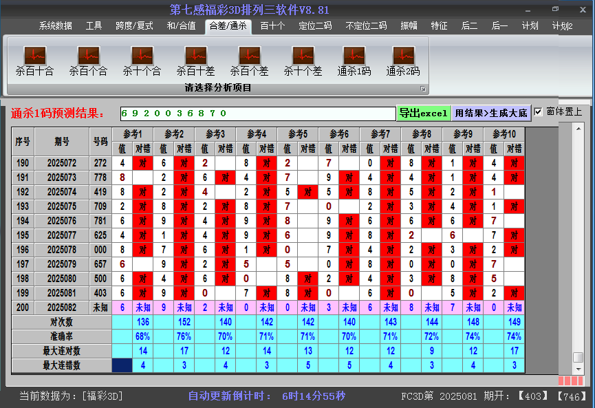Click the 参考5 column header
Image resolution: width=595 pixels, height=408 pixels.
pos(298,134)
